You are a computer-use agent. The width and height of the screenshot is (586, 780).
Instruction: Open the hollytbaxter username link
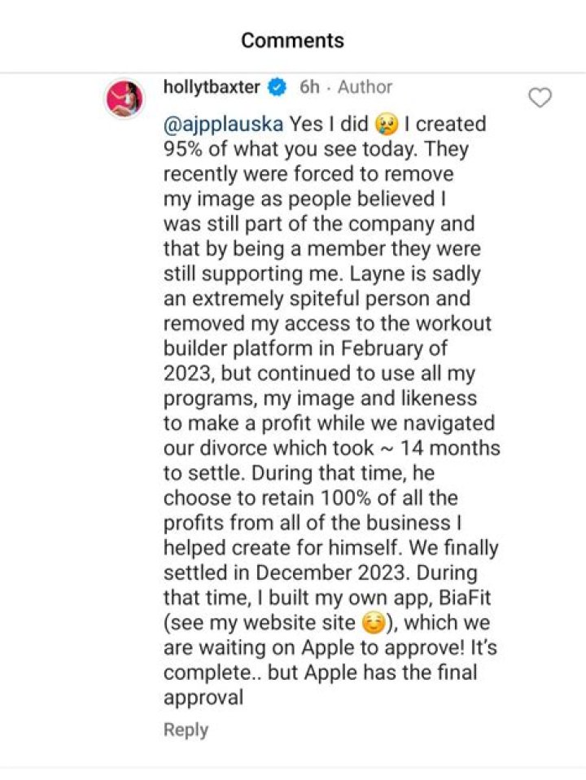point(213,87)
